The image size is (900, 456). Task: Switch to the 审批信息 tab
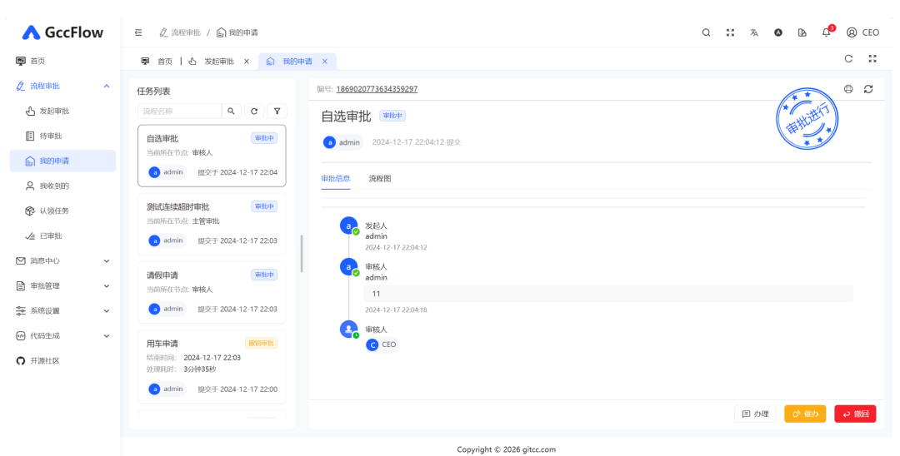(336, 179)
